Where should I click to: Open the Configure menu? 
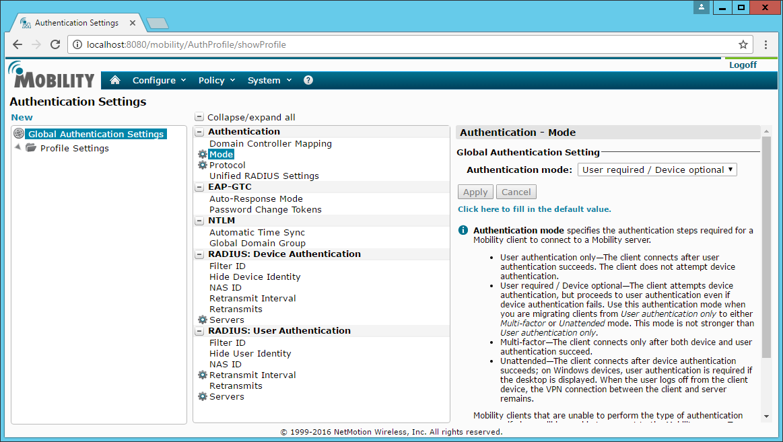tap(159, 80)
